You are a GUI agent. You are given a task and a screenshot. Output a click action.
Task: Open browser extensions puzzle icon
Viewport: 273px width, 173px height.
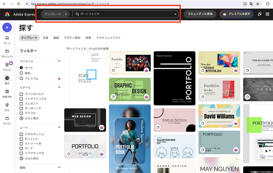268,4
